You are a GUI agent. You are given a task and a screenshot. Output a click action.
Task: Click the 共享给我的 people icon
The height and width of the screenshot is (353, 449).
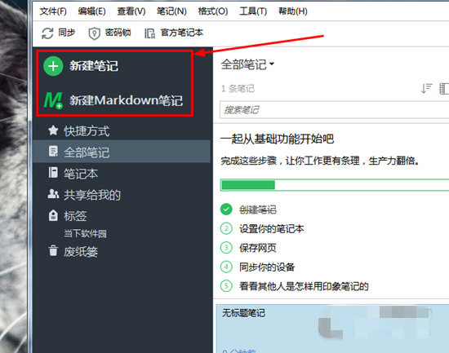pos(53,194)
